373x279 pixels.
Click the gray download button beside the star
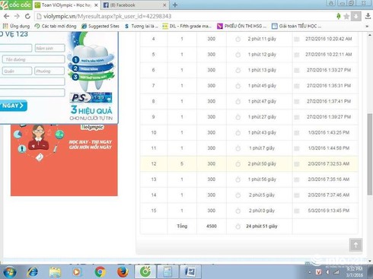[355, 17]
